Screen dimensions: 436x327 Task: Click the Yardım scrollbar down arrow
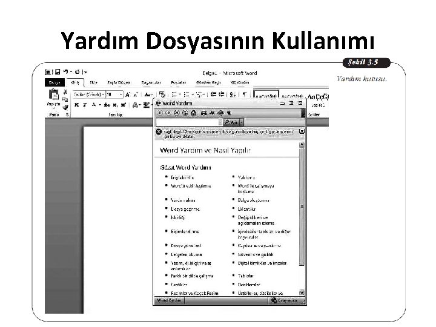coord(302,292)
